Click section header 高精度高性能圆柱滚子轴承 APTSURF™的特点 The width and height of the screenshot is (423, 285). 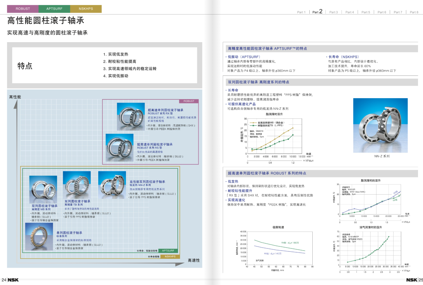click(x=267, y=49)
